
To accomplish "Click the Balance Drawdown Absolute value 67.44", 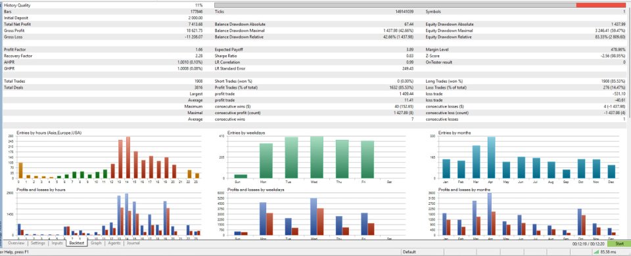I will click(409, 24).
